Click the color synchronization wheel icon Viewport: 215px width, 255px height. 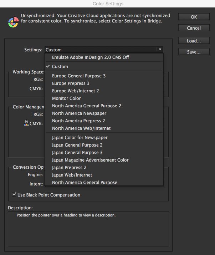(x=14, y=22)
